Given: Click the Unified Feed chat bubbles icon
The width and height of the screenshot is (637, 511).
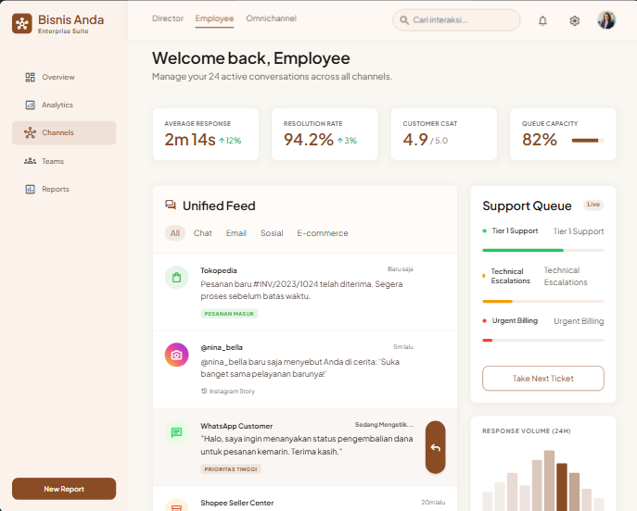Looking at the screenshot, I should click(x=171, y=206).
